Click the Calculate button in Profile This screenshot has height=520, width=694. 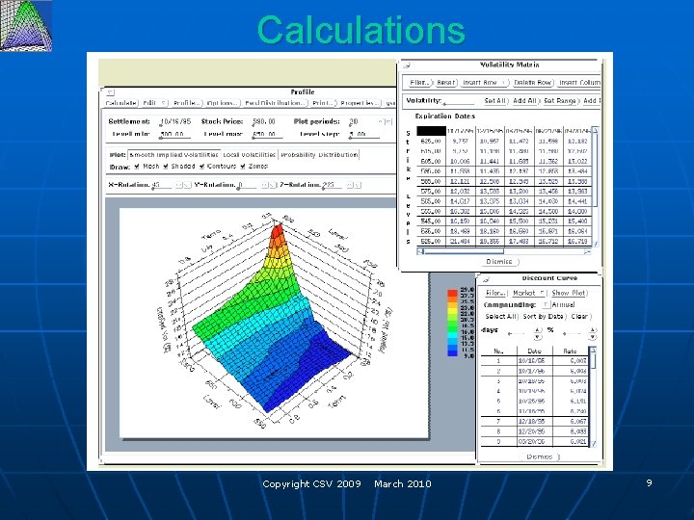tap(121, 103)
